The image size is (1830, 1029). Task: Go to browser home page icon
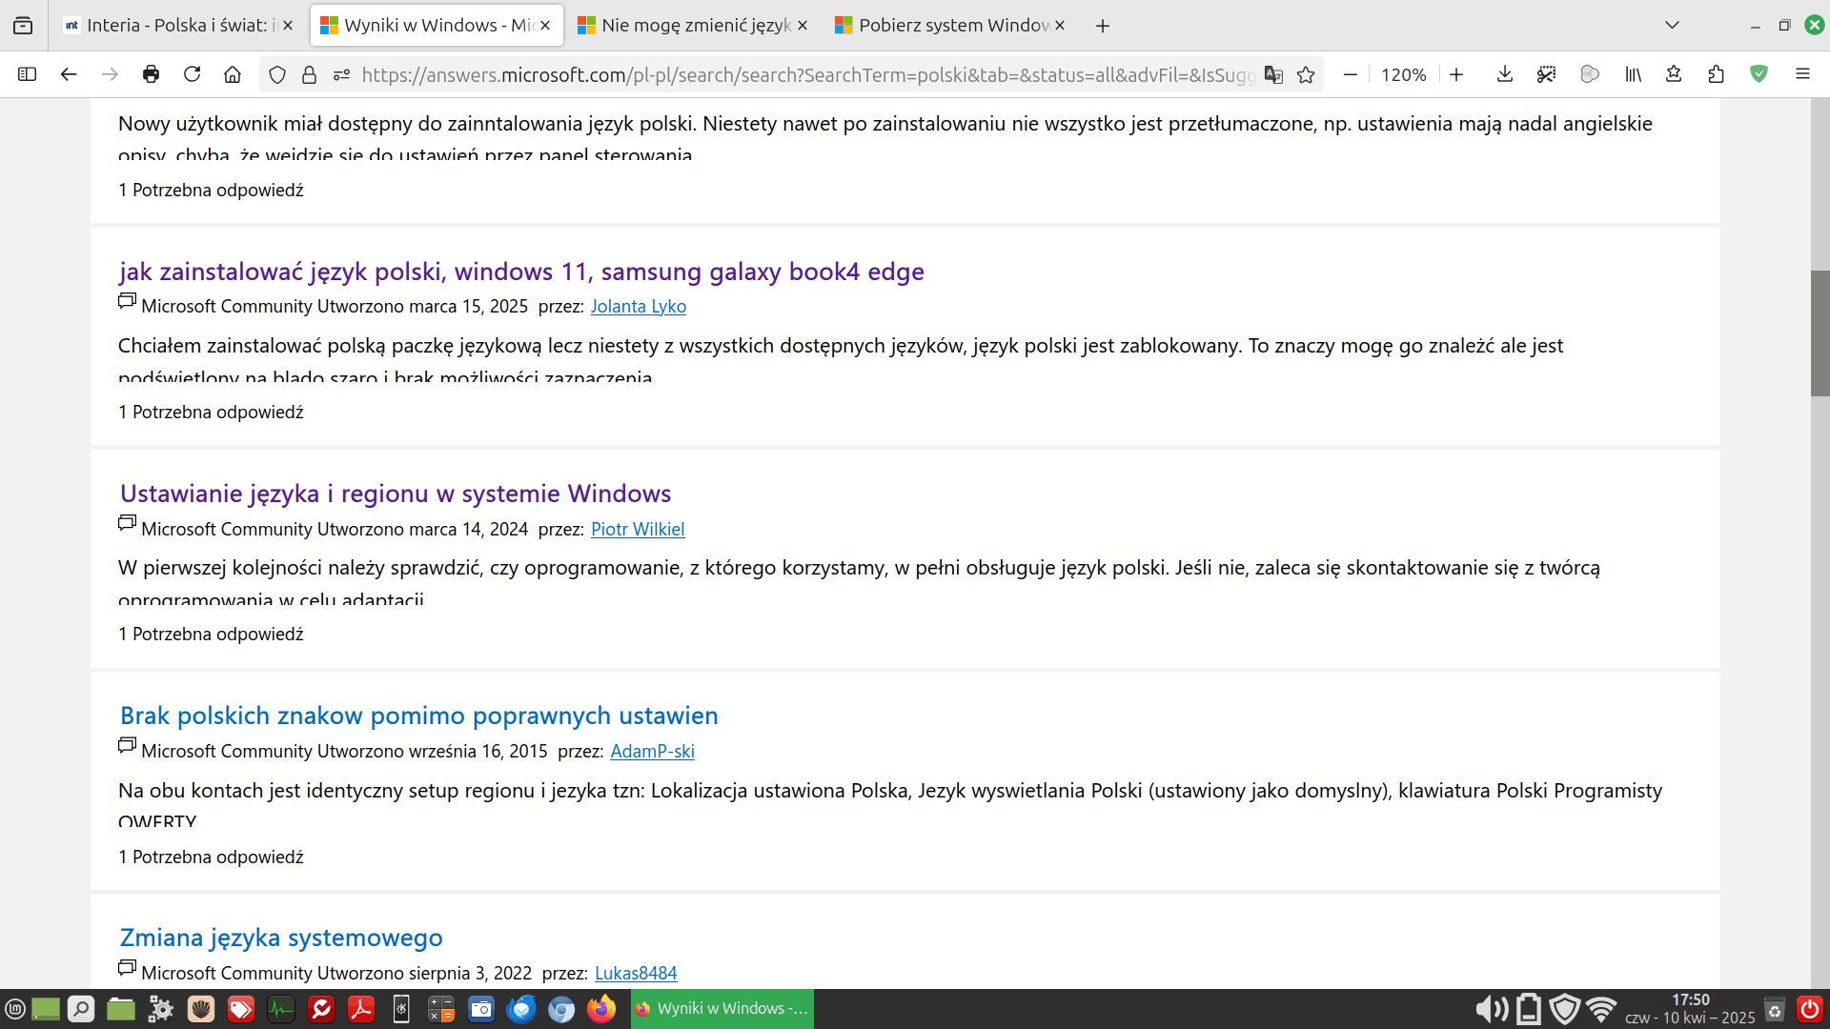click(233, 74)
